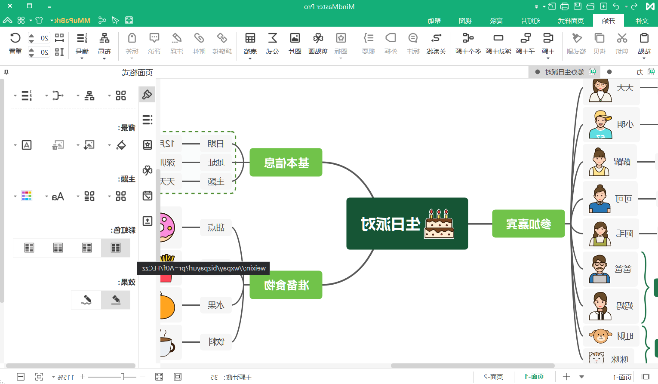Click the save floppy disk icon
The height and width of the screenshot is (384, 658).
(578, 6)
